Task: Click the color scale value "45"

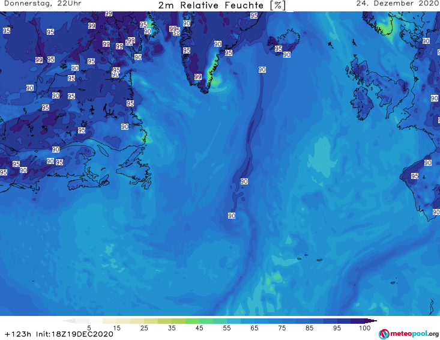Action: [199, 327]
